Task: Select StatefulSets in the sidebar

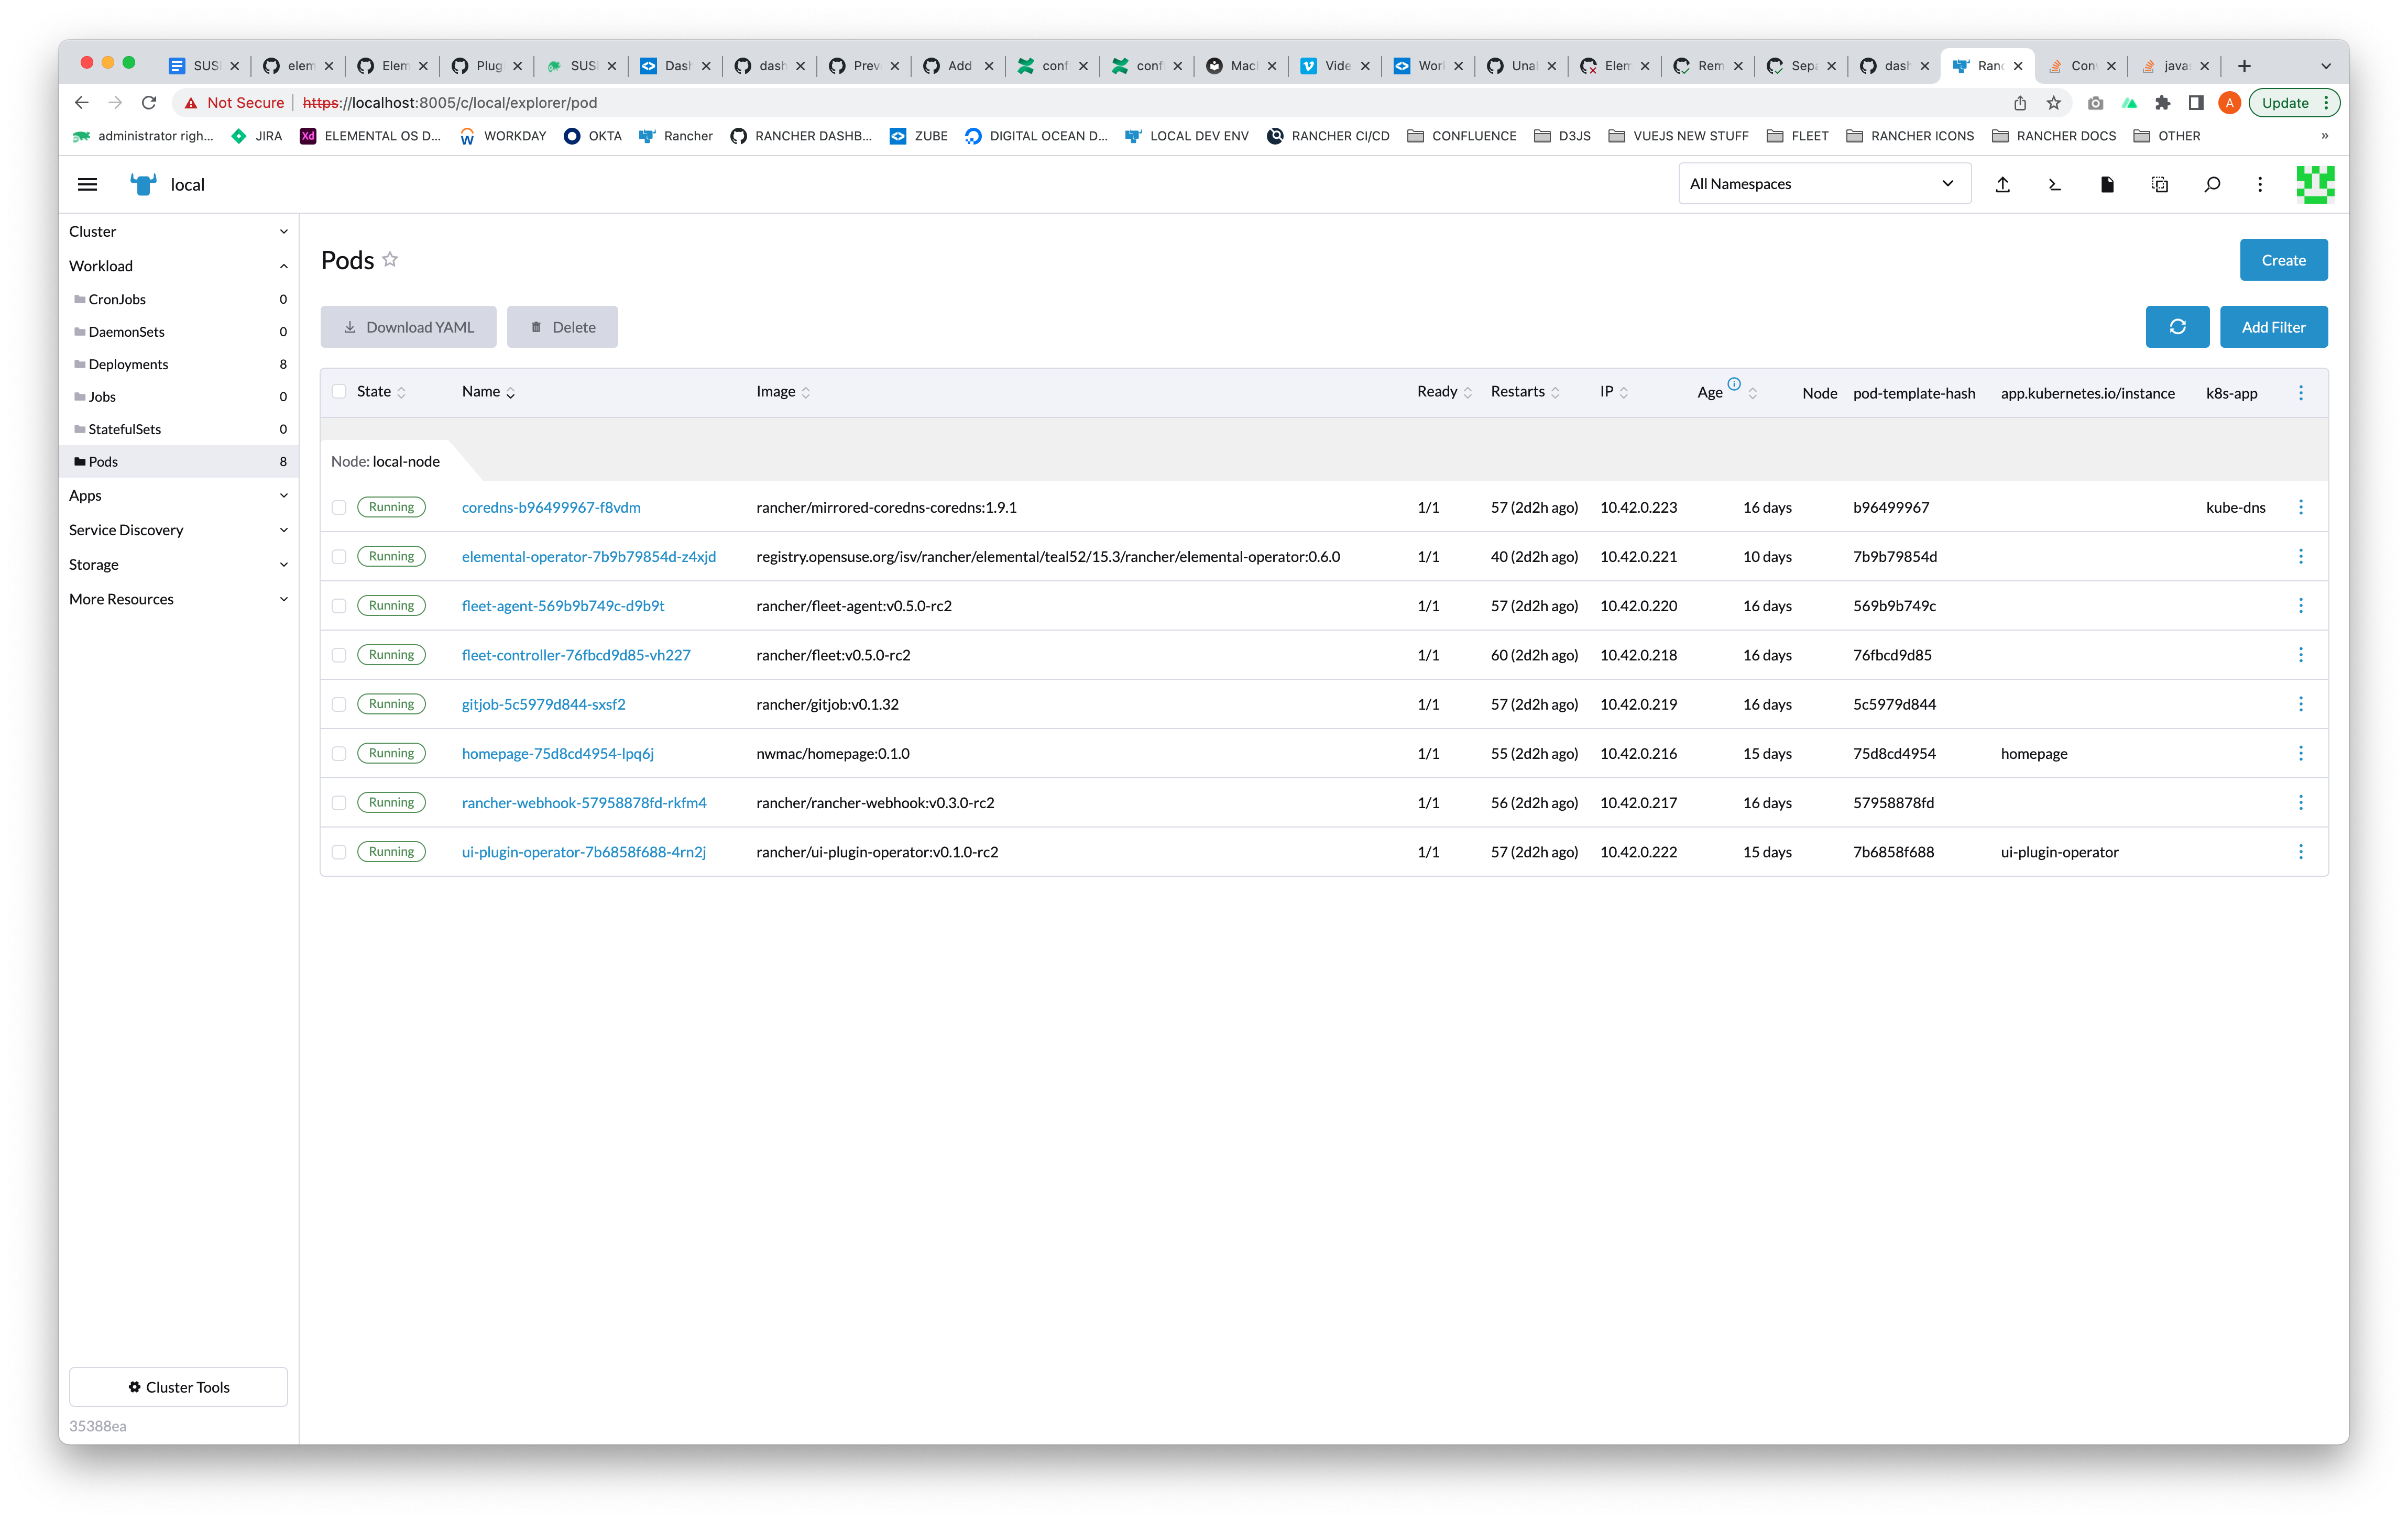Action: (x=124, y=429)
